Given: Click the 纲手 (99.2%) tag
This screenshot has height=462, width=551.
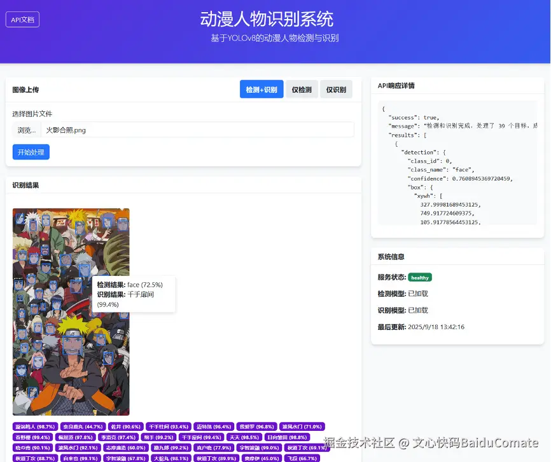Looking at the screenshot, I should coord(158,437).
